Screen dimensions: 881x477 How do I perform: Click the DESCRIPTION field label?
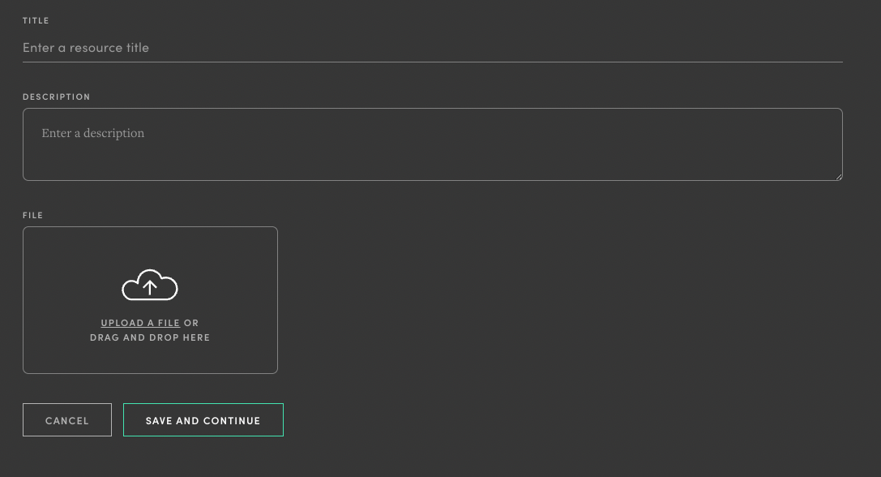[56, 97]
